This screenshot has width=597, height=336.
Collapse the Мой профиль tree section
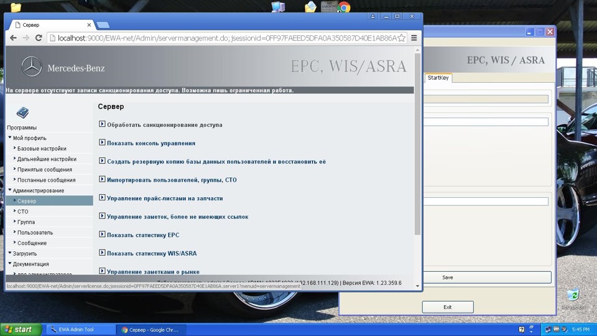[x=10, y=138]
